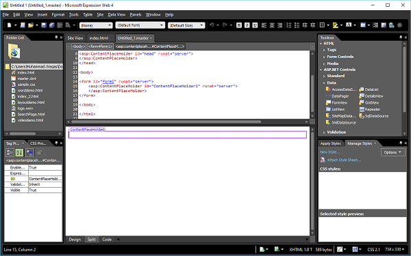The width and height of the screenshot is (411, 256).
Task: Switch to the index.html tab
Action: pyautogui.click(x=99, y=38)
